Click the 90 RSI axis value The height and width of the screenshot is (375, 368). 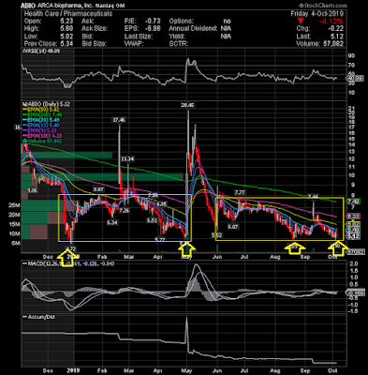click(x=351, y=56)
